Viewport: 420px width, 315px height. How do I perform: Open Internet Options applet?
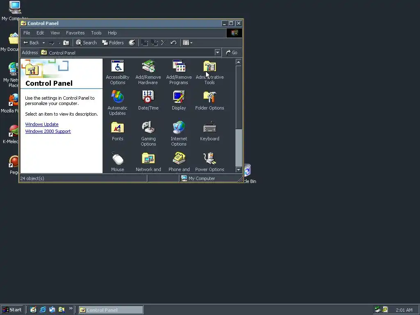tap(179, 134)
